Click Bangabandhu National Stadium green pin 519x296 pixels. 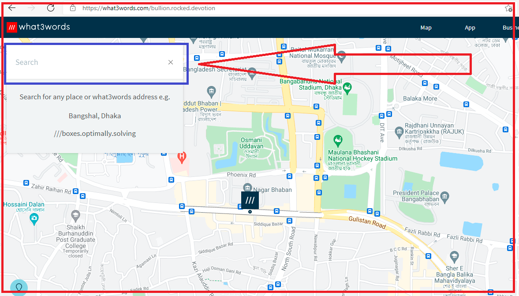[x=347, y=88]
